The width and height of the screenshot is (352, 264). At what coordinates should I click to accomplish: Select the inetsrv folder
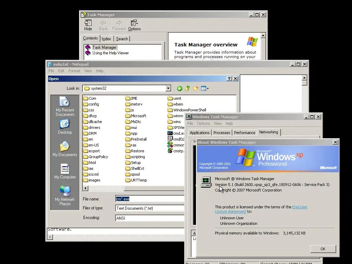[134, 104]
